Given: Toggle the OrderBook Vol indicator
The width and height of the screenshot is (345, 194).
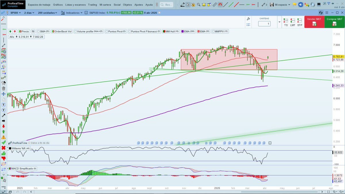Looking at the screenshot, I should click(x=62, y=31).
